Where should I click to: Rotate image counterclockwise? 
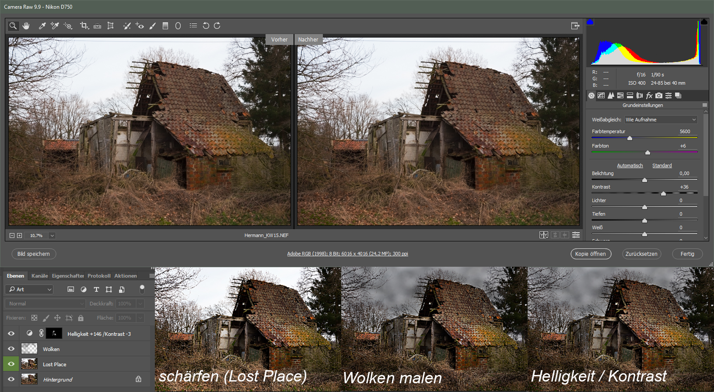click(206, 26)
